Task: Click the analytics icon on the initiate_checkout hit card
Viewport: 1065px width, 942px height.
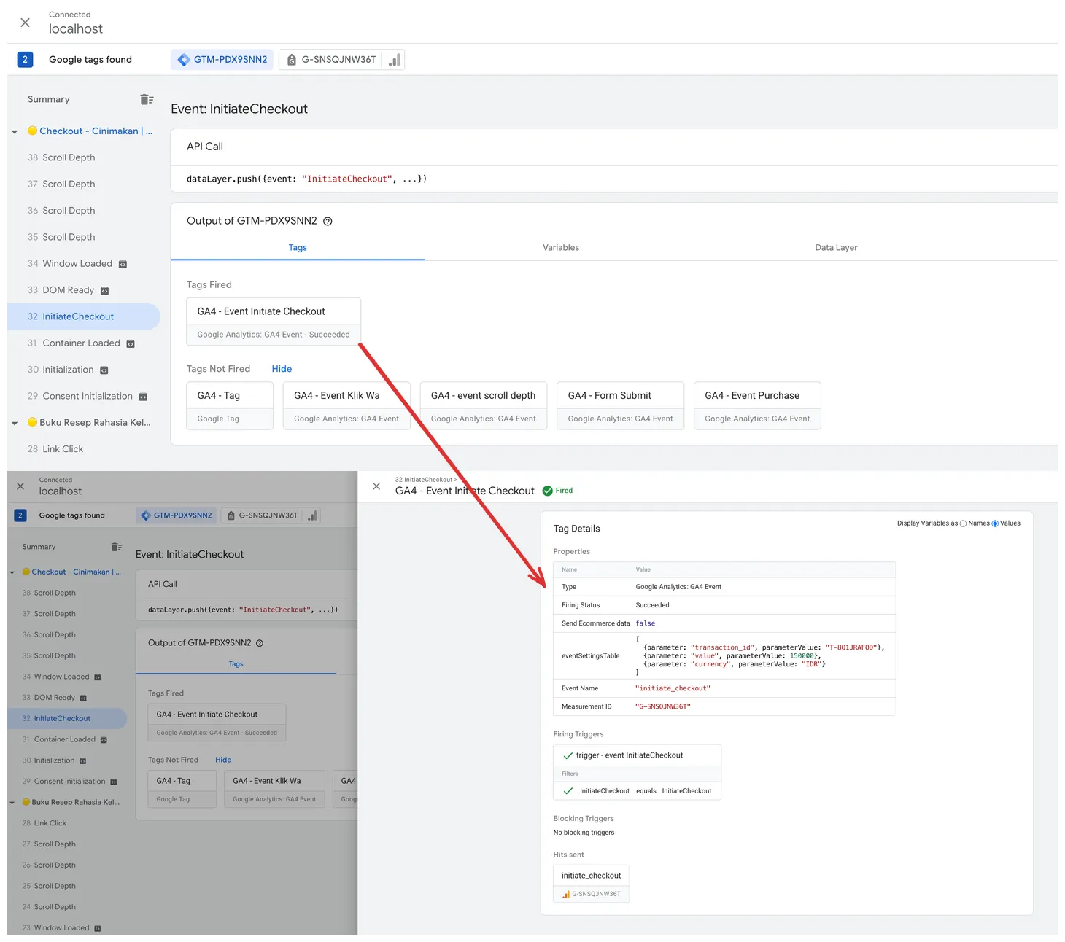Action: click(566, 894)
